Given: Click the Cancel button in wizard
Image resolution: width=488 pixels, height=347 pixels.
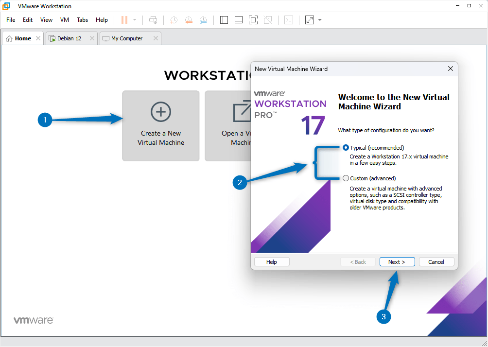Looking at the screenshot, I should [436, 262].
